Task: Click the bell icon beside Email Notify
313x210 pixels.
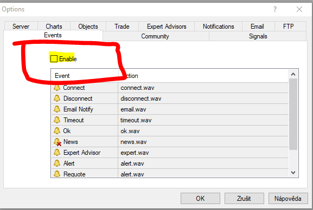Action: [x=57, y=109]
